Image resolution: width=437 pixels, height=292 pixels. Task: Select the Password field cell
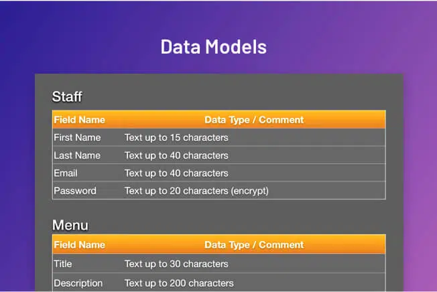click(x=75, y=191)
